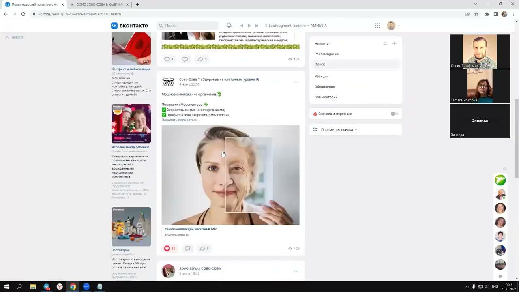Bookmark this page with star icon
Image resolution: width=519 pixels, height=292 pixels.
[x=476, y=14]
